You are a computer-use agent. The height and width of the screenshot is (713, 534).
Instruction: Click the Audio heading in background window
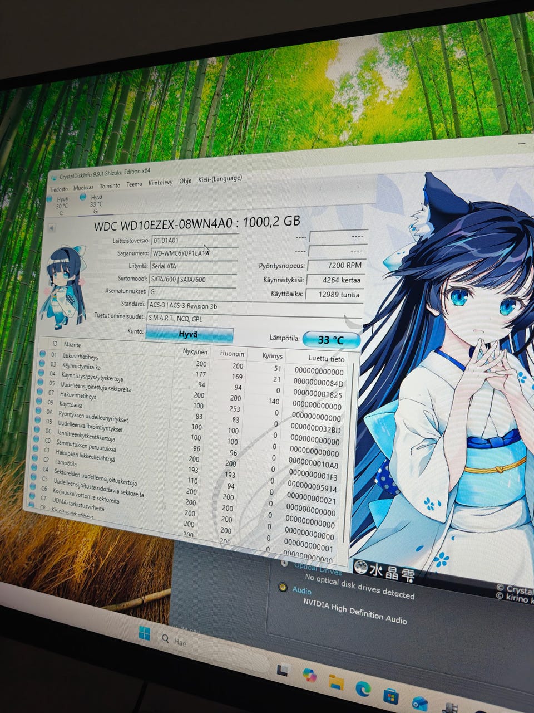click(x=301, y=590)
